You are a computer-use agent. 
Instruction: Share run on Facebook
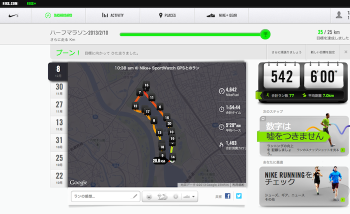click(x=227, y=196)
